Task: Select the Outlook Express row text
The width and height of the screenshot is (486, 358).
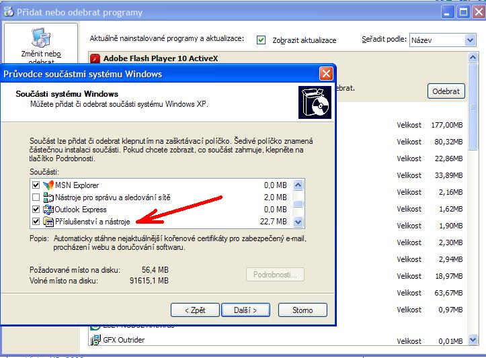Action: [81, 210]
